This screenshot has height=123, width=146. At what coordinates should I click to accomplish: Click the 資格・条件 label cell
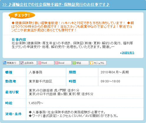click(14, 114)
